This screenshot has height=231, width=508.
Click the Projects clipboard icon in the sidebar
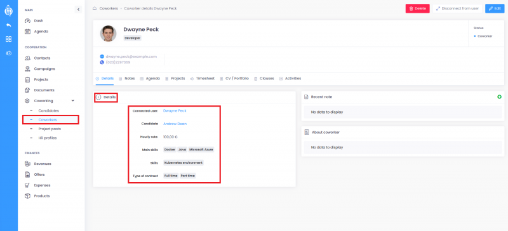[27, 79]
